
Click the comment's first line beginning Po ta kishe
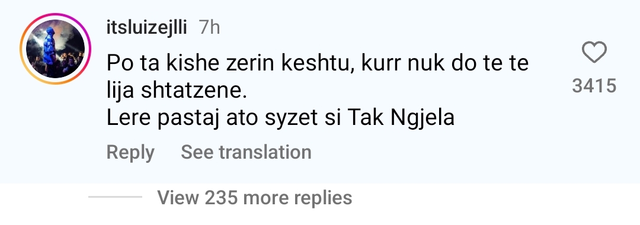point(318,63)
